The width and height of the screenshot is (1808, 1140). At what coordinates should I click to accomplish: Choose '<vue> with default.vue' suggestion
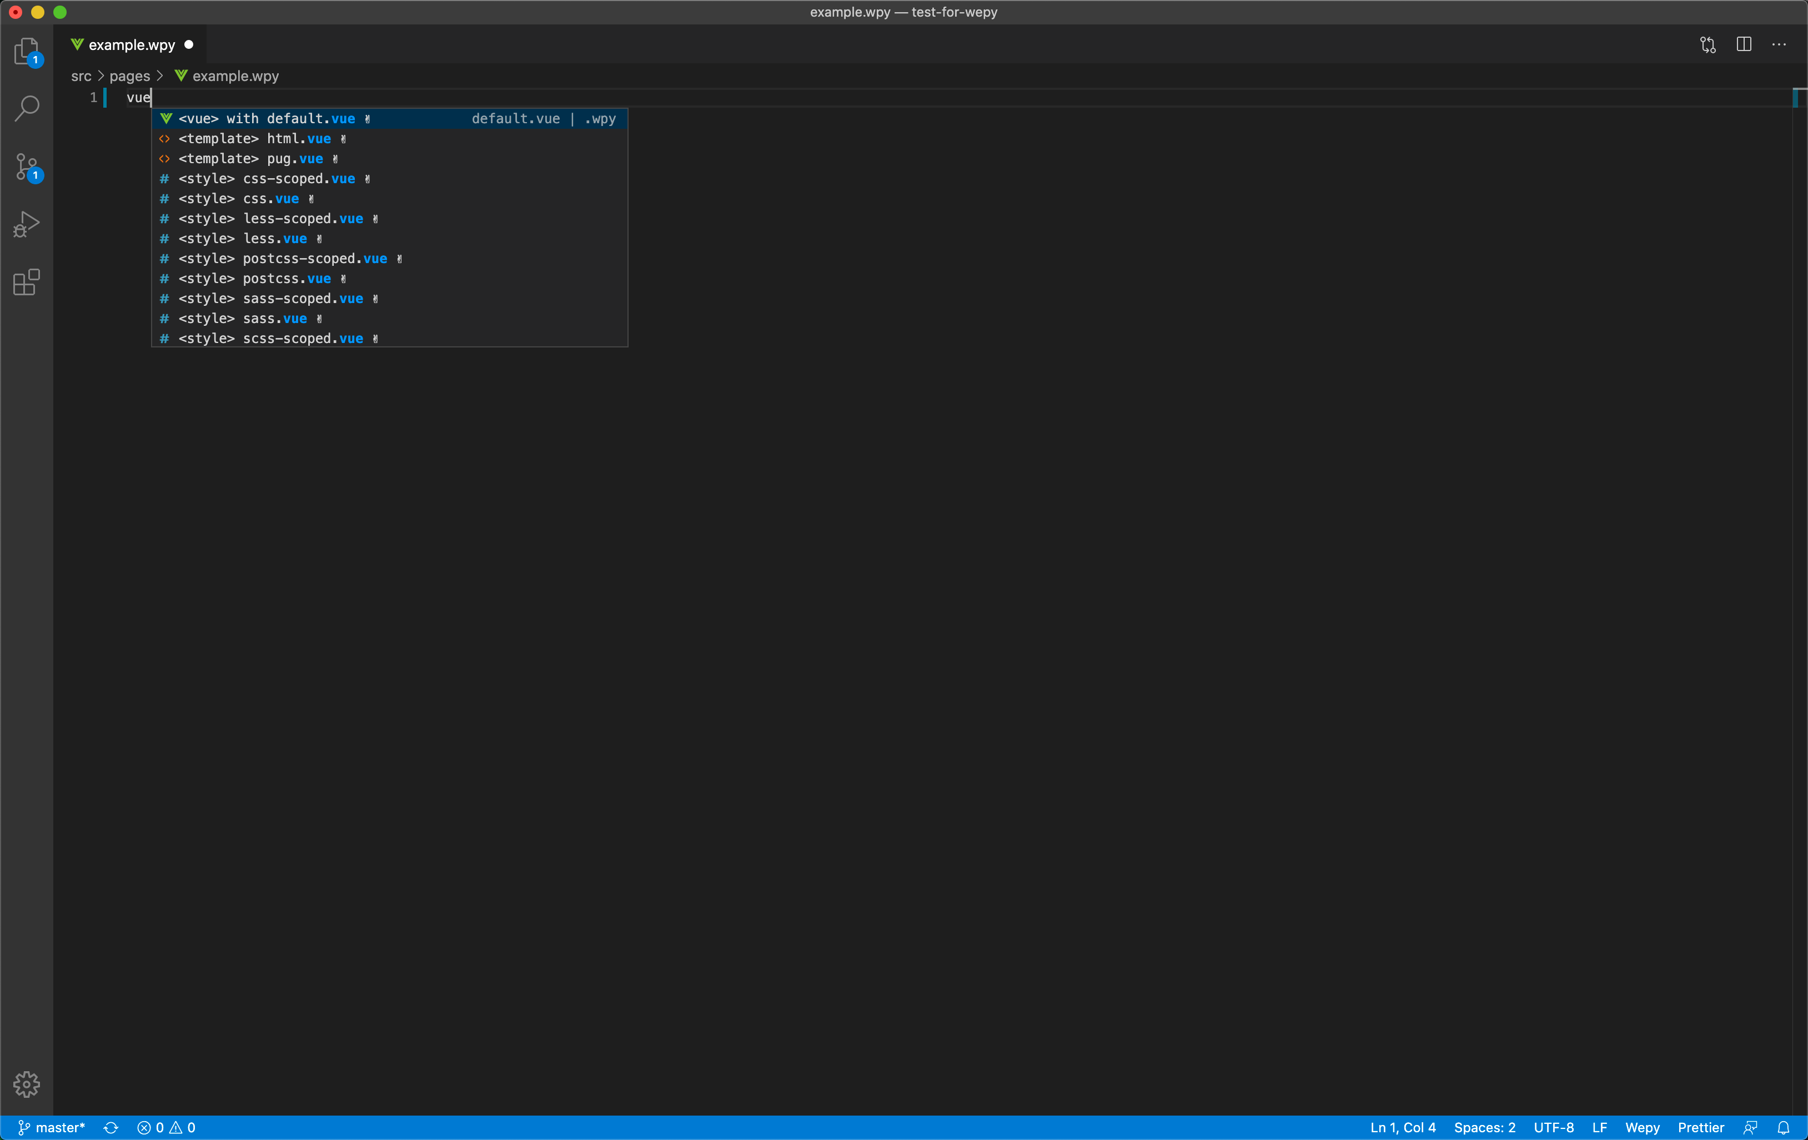(x=267, y=119)
